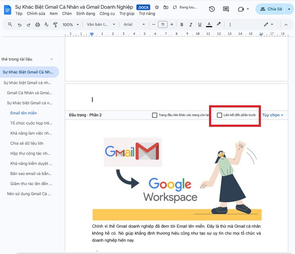Screen dimensions: 295x254
Task: Toggle 'Liên kết đến phần trước' checkbox
Action: [220, 115]
